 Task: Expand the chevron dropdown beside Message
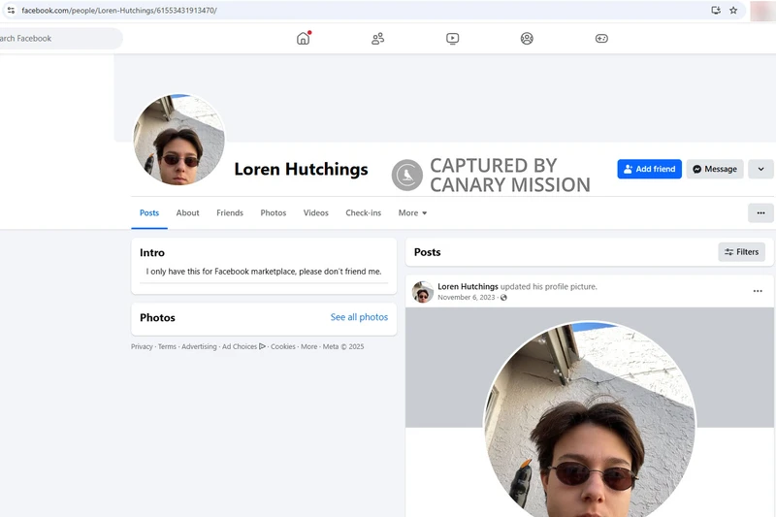pyautogui.click(x=760, y=169)
